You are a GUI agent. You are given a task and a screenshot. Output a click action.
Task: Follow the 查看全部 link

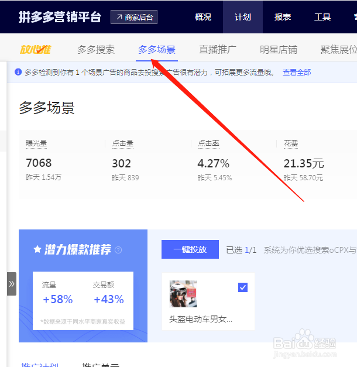[x=297, y=73]
